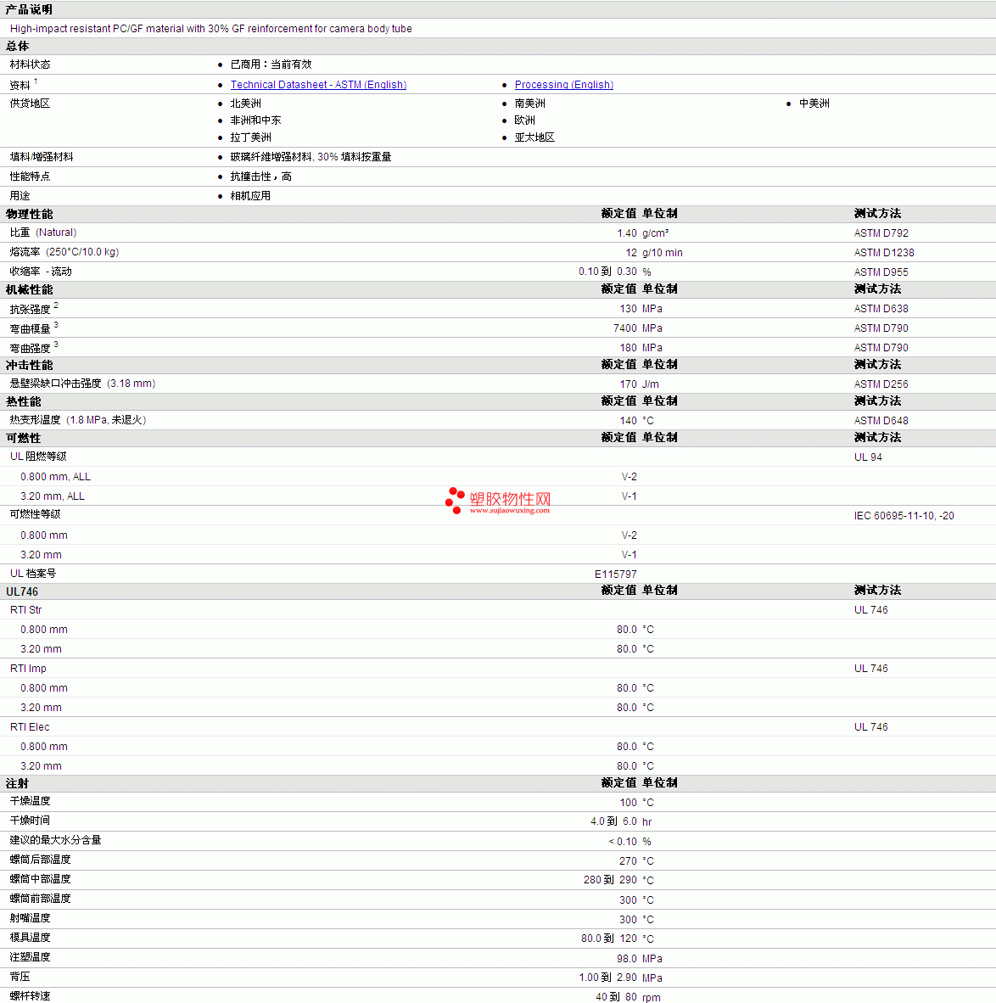
Task: Click the drying temperature value 100
Action: click(x=628, y=803)
